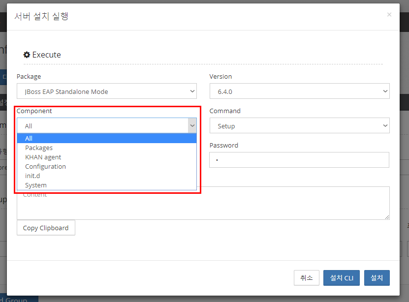Close the dialog with the × icon
The height and width of the screenshot is (302, 409).
pyautogui.click(x=389, y=15)
